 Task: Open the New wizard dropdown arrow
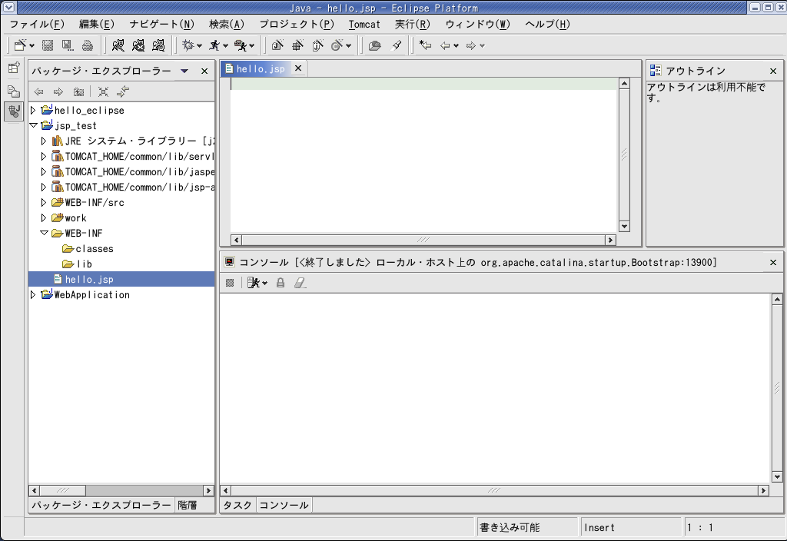[x=32, y=45]
